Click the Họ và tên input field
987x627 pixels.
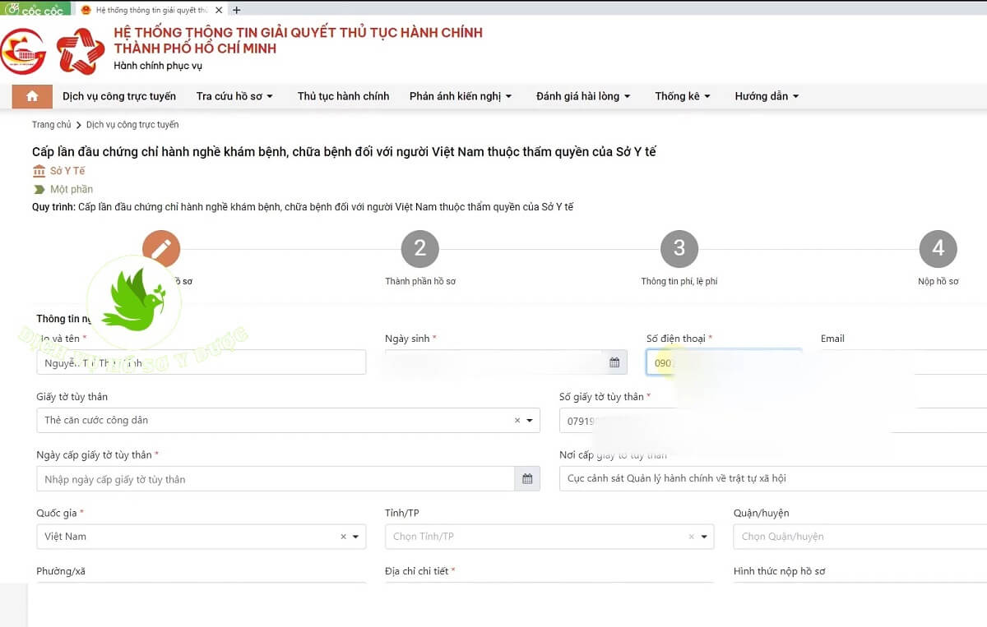pos(201,362)
